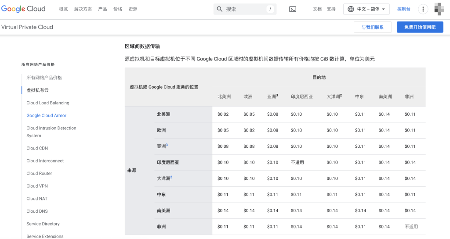Expand the 中文 – 简体 language dropdown
Image resolution: width=450 pixels, height=239 pixels.
367,9
